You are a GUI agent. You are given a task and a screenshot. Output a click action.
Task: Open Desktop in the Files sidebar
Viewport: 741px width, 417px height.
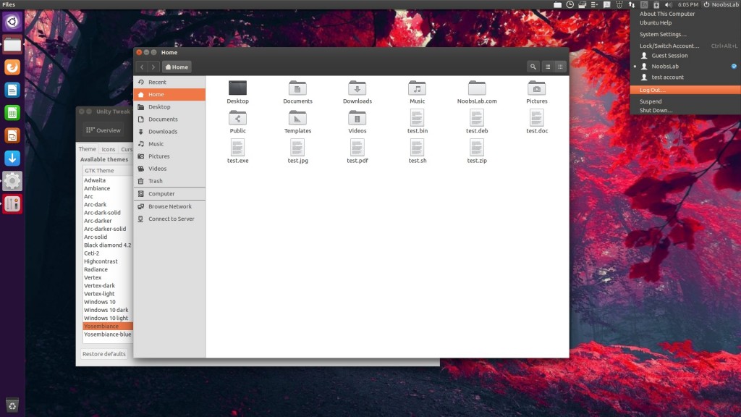tap(169, 107)
